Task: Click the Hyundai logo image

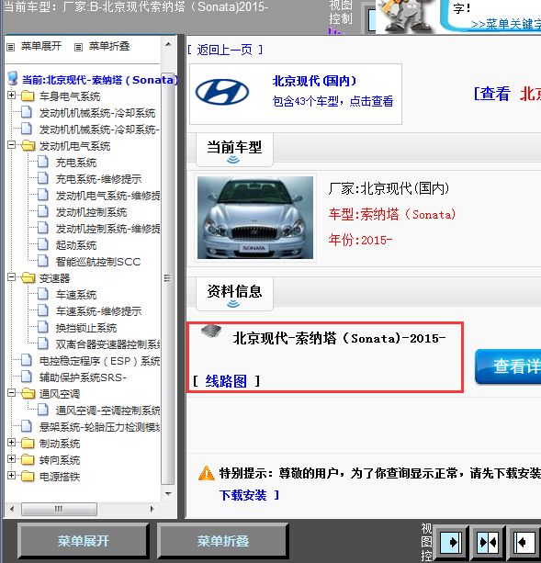Action: click(222, 92)
